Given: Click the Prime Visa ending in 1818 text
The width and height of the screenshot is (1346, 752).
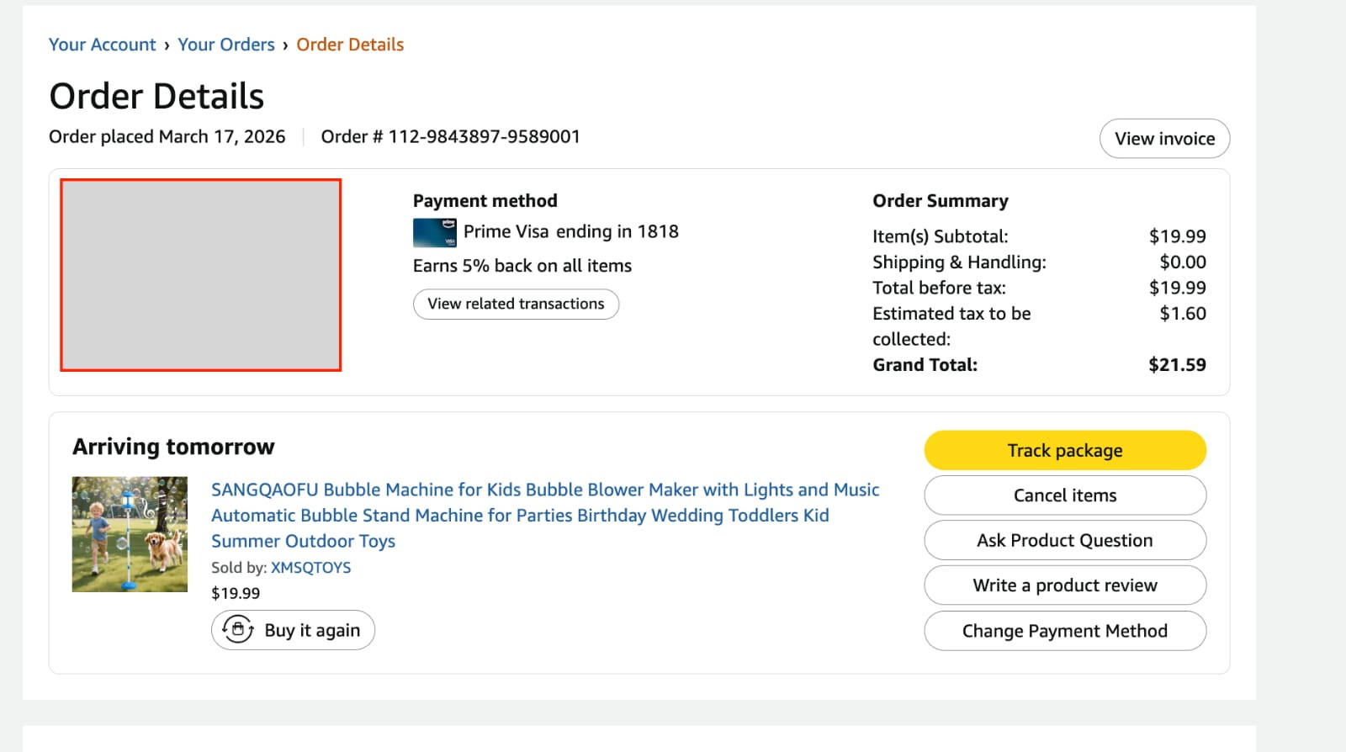Looking at the screenshot, I should [x=570, y=231].
